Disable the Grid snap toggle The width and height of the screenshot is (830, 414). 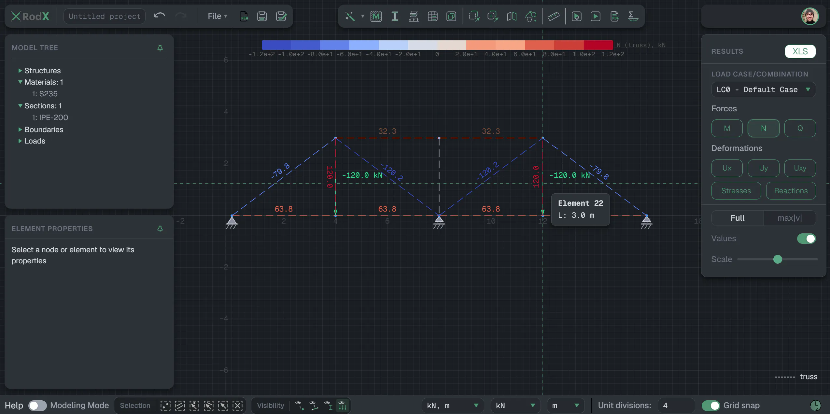[710, 406]
